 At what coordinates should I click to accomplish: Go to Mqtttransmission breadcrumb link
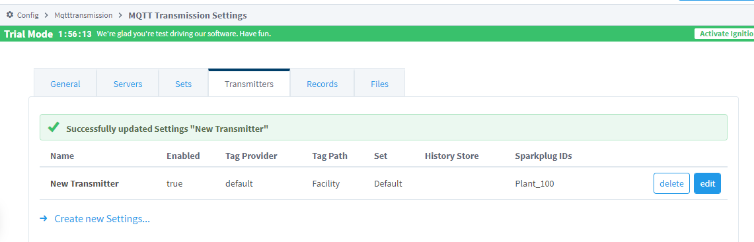(83, 15)
